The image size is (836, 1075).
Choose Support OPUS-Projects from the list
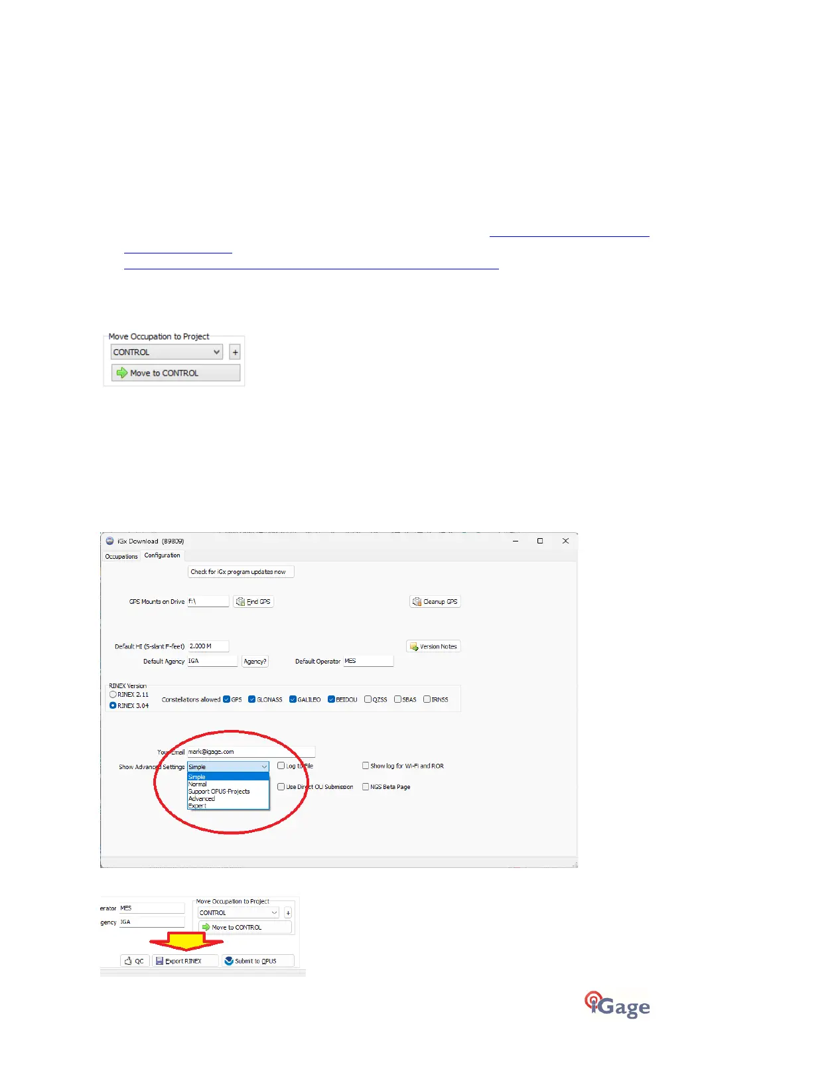[x=228, y=792]
